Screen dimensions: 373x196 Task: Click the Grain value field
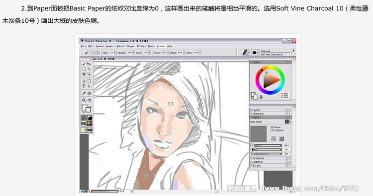click(146, 53)
